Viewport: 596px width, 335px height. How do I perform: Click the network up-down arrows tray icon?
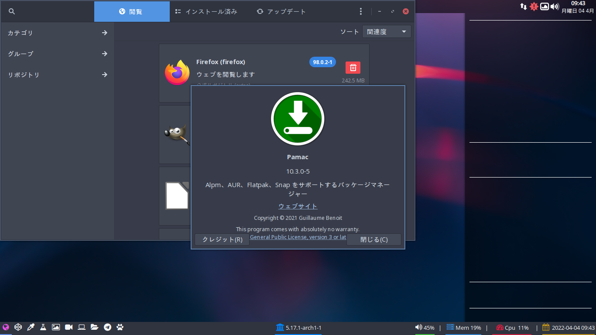524,7
